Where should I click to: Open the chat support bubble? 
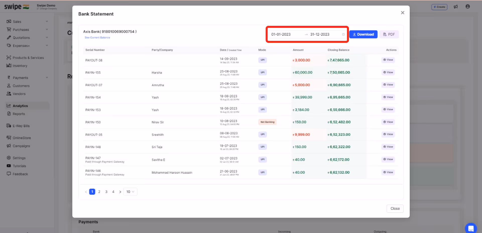pyautogui.click(x=471, y=228)
